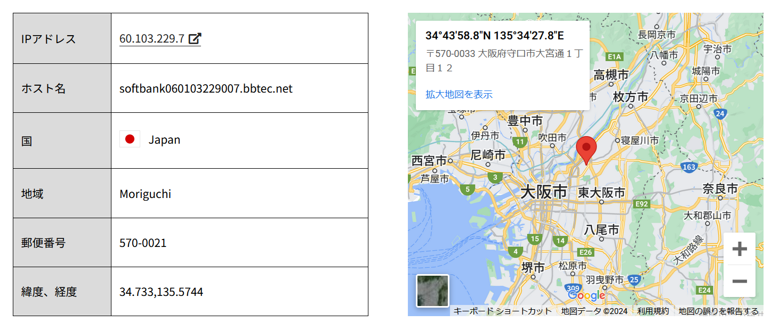Click the Google logo on the map

[x=586, y=295]
